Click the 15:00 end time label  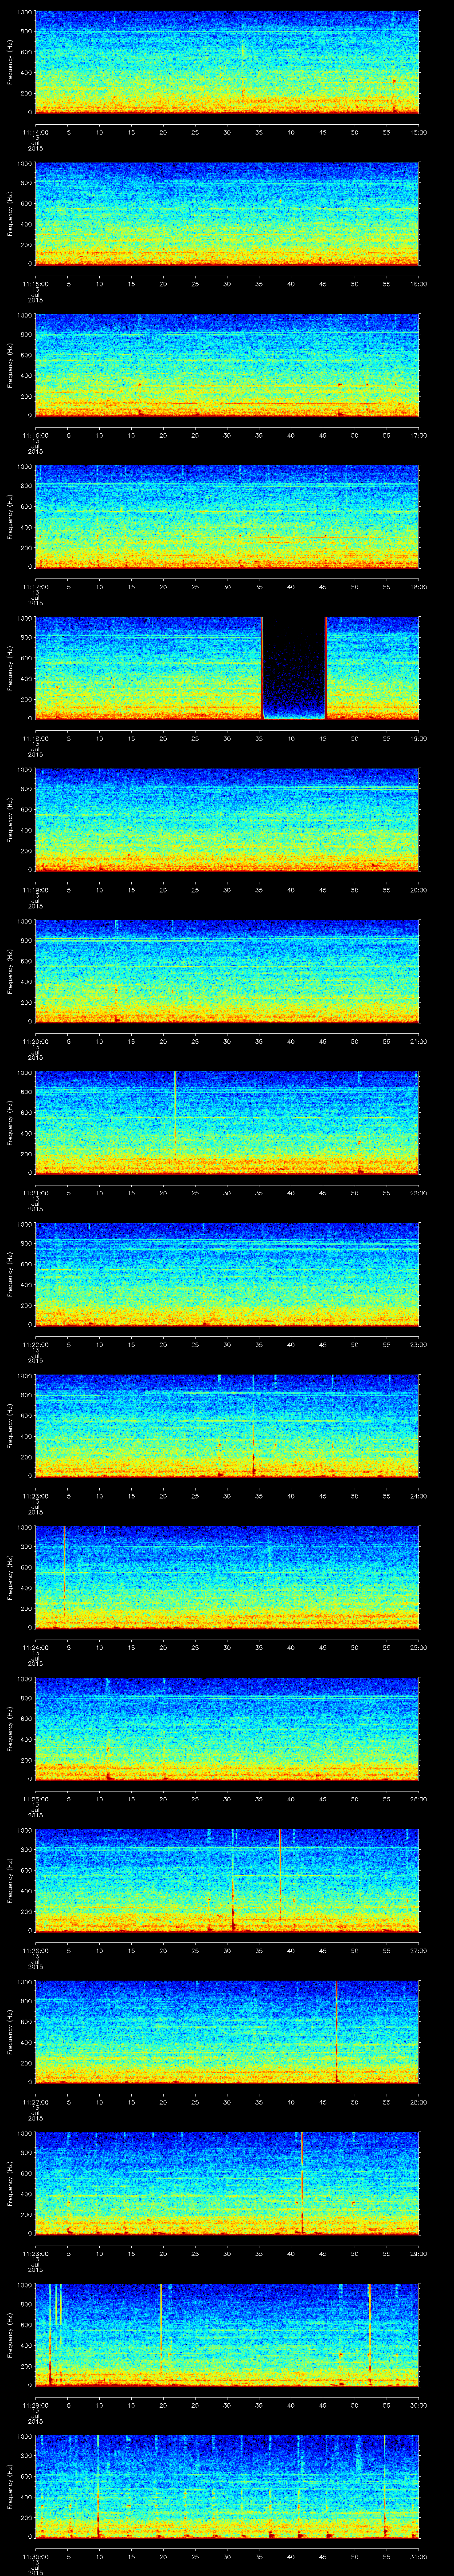[419, 131]
